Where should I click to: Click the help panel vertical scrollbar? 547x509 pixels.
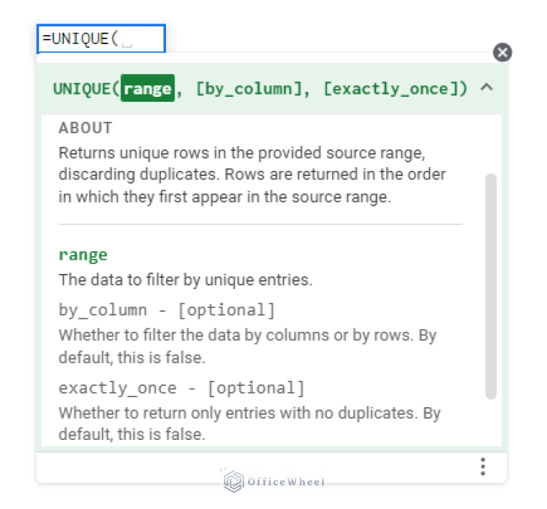pos(491,286)
